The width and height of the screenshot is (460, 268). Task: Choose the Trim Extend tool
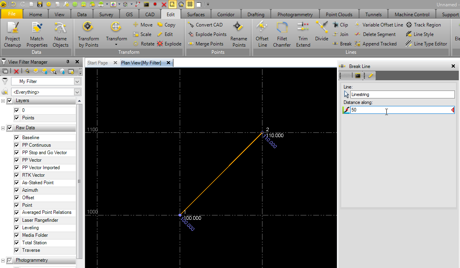[x=303, y=34]
